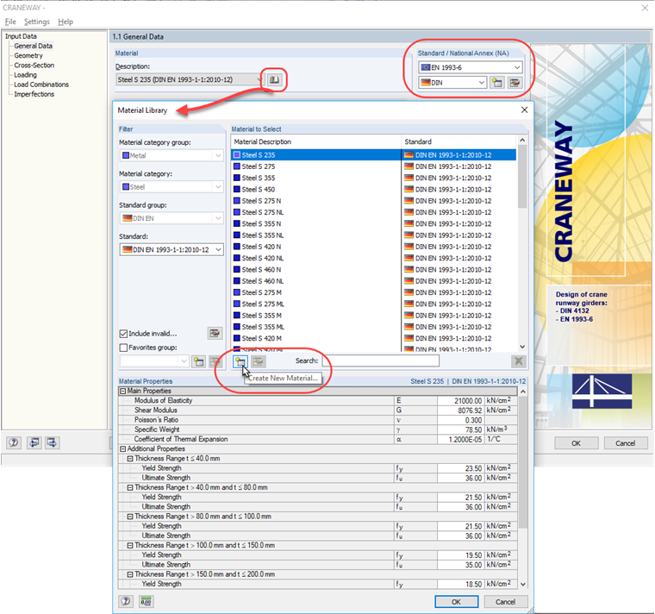The width and height of the screenshot is (655, 614).
Task: Open the File menu
Action: click(10, 22)
